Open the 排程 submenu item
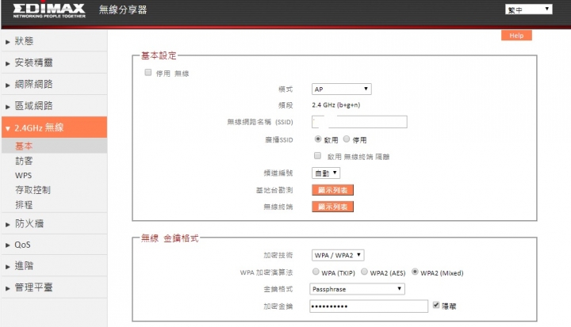 pos(24,205)
